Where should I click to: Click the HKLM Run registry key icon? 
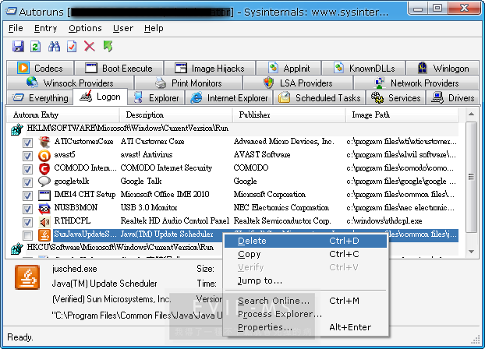click(x=16, y=129)
